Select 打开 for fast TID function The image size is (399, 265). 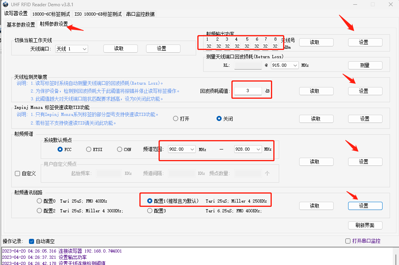(x=181, y=119)
